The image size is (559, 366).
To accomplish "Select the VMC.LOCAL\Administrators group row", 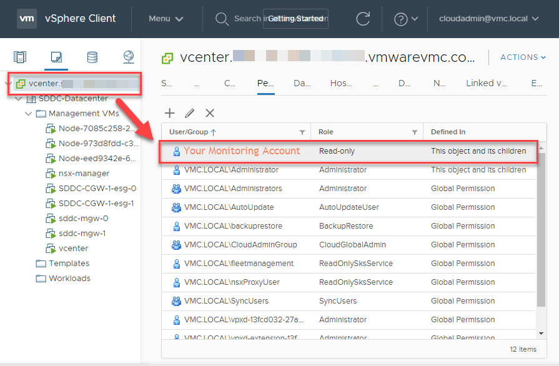I will tap(349, 189).
